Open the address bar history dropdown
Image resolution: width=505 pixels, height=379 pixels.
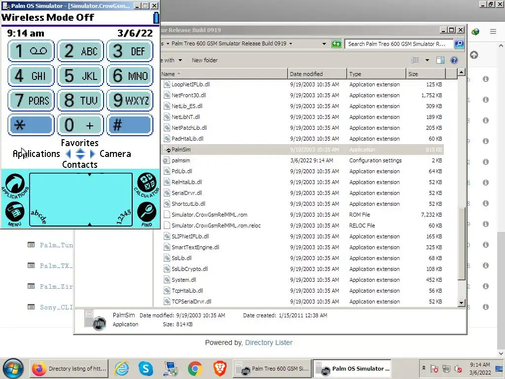(x=324, y=44)
